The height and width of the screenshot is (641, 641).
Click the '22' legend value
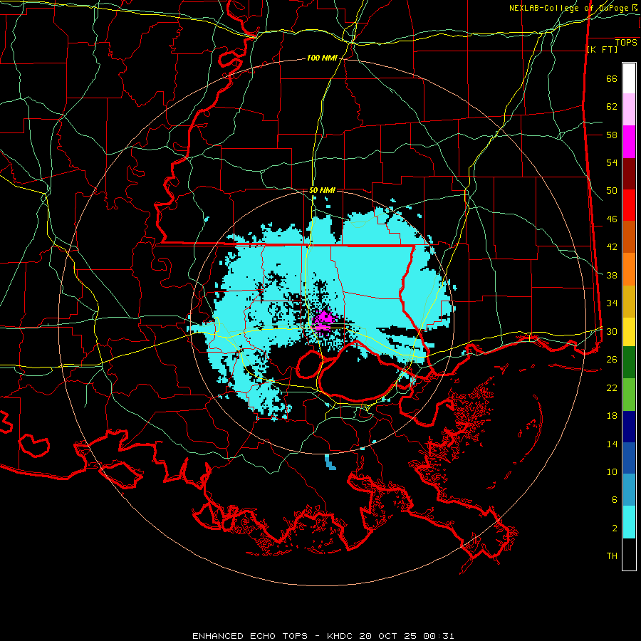click(x=612, y=387)
